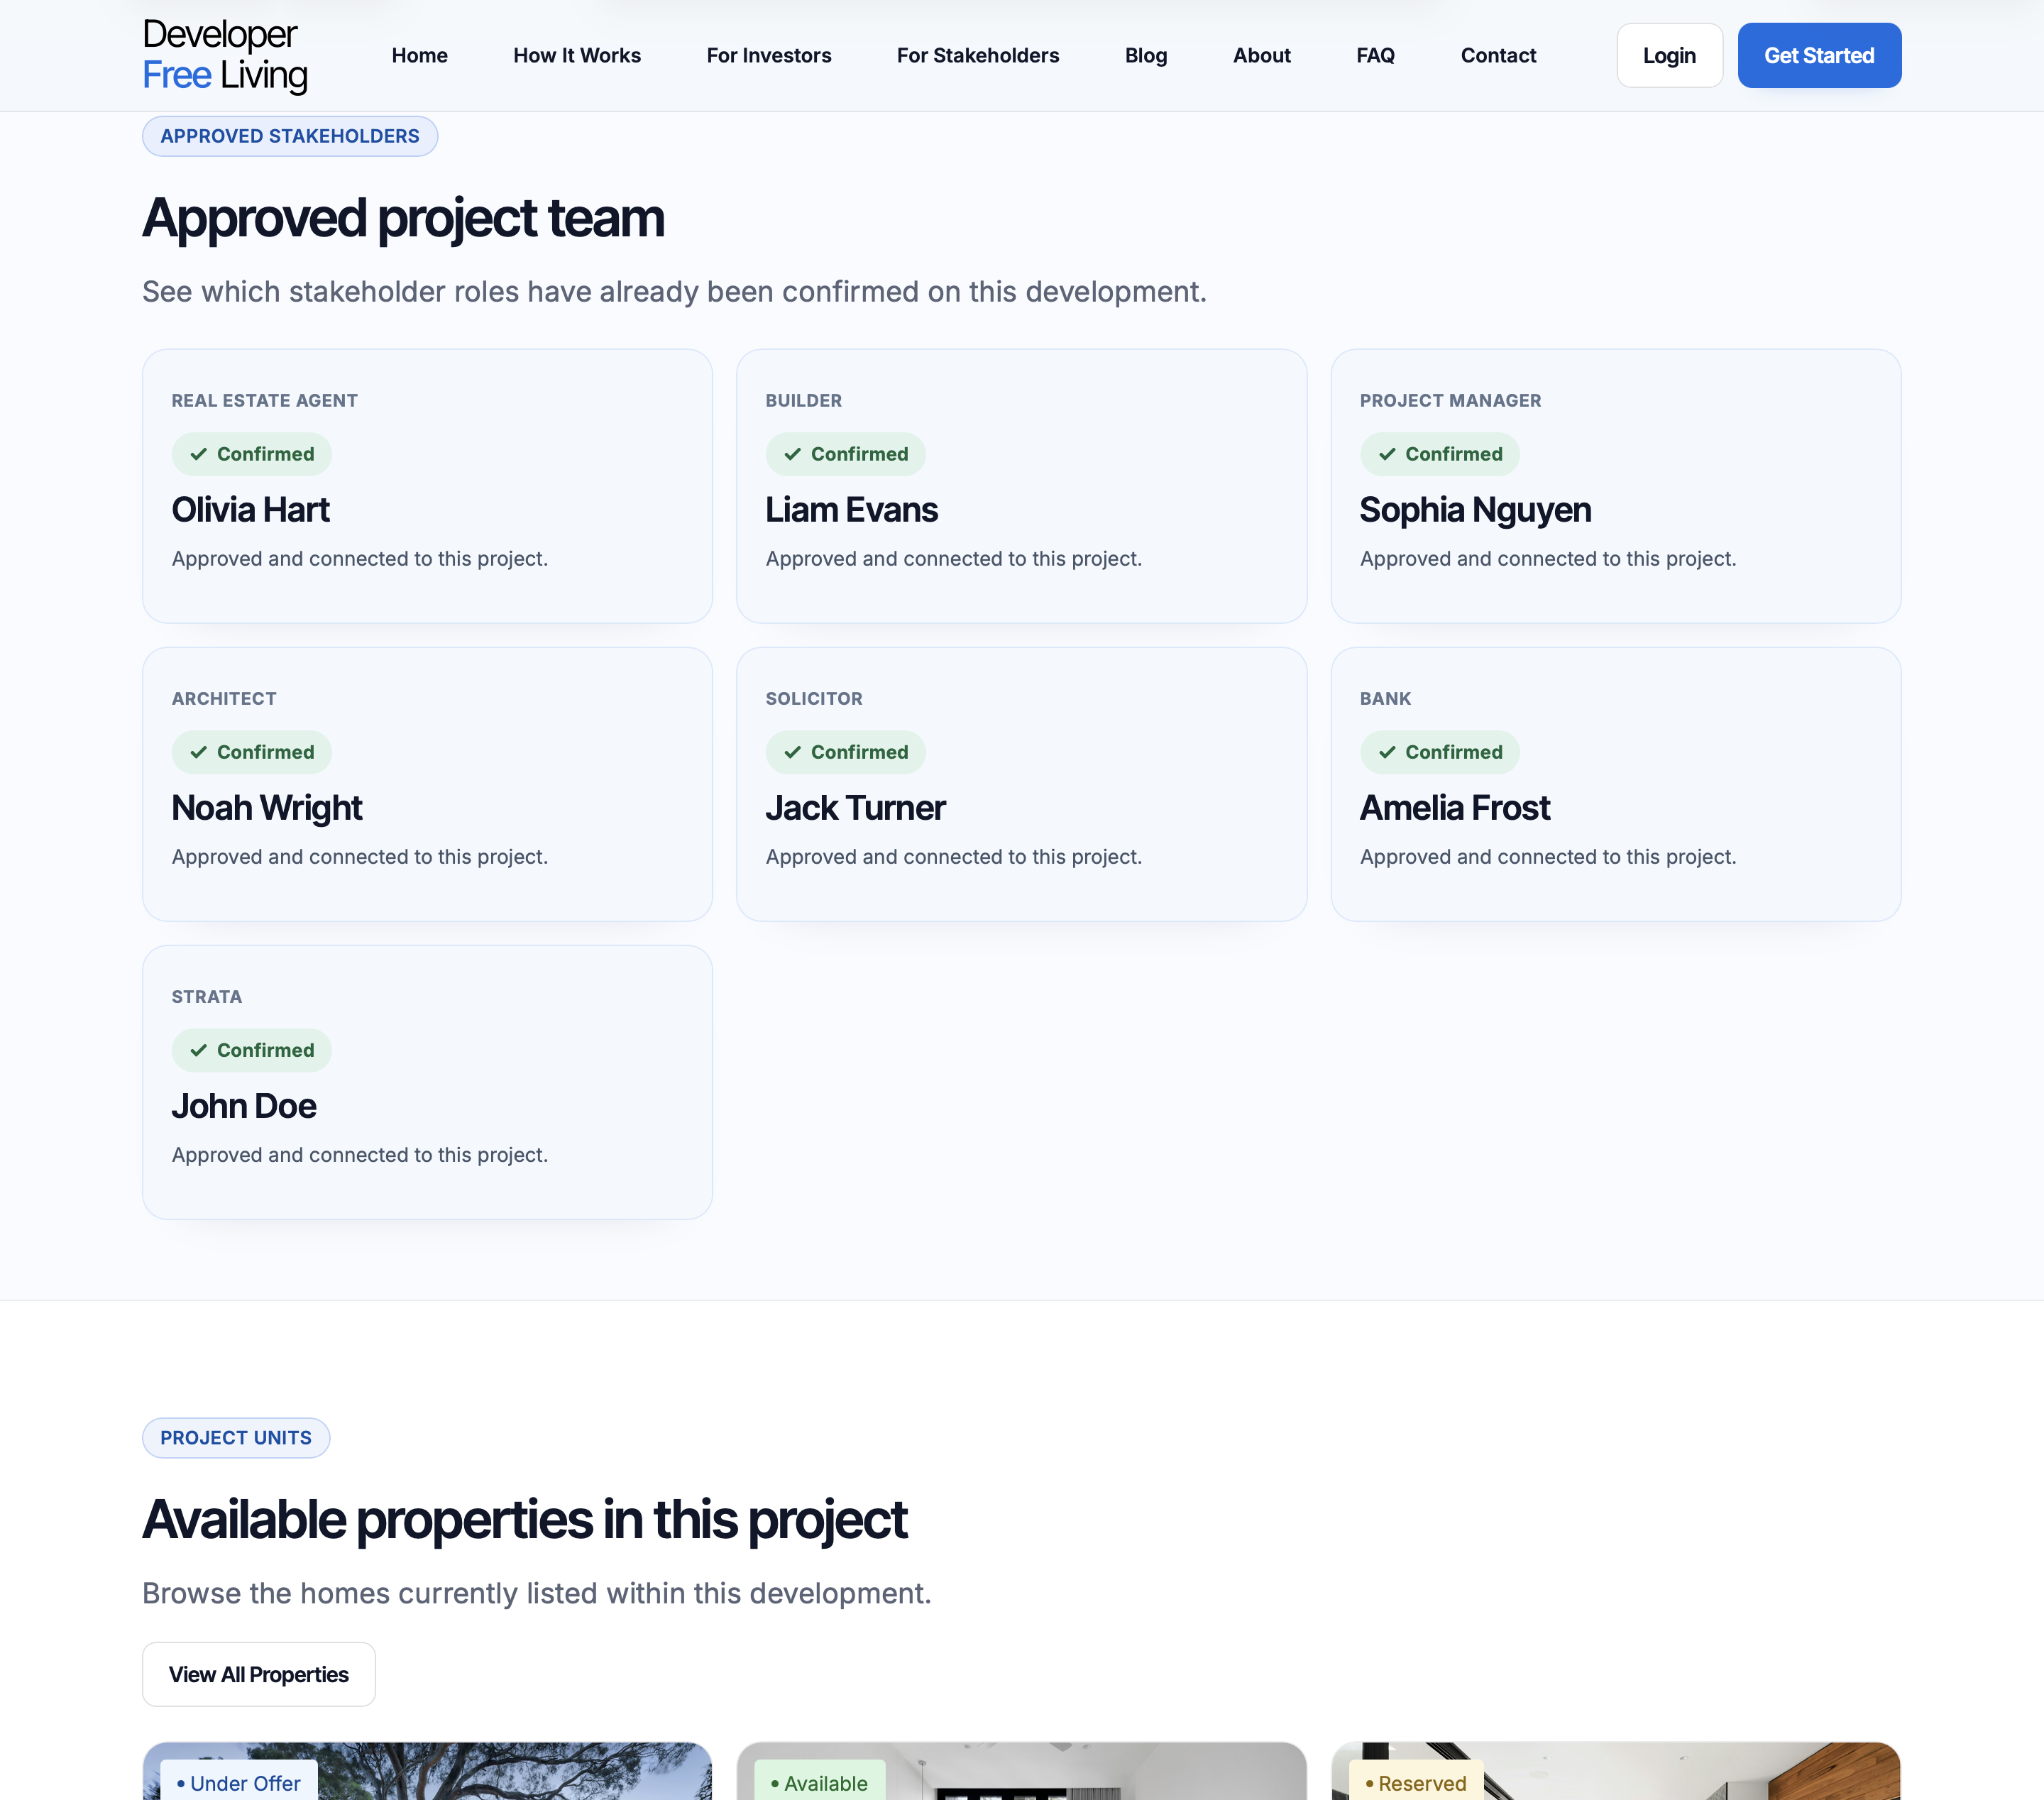Go to How It Works page
The width and height of the screenshot is (2044, 1800).
pos(577,55)
